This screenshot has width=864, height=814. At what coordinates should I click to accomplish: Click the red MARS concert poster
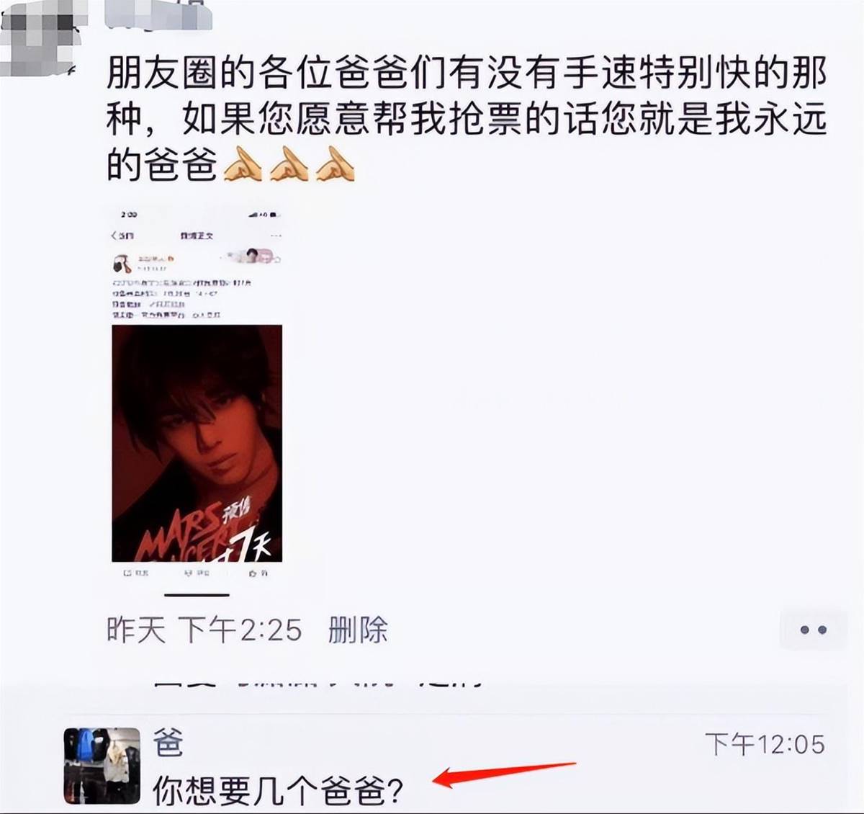click(197, 443)
